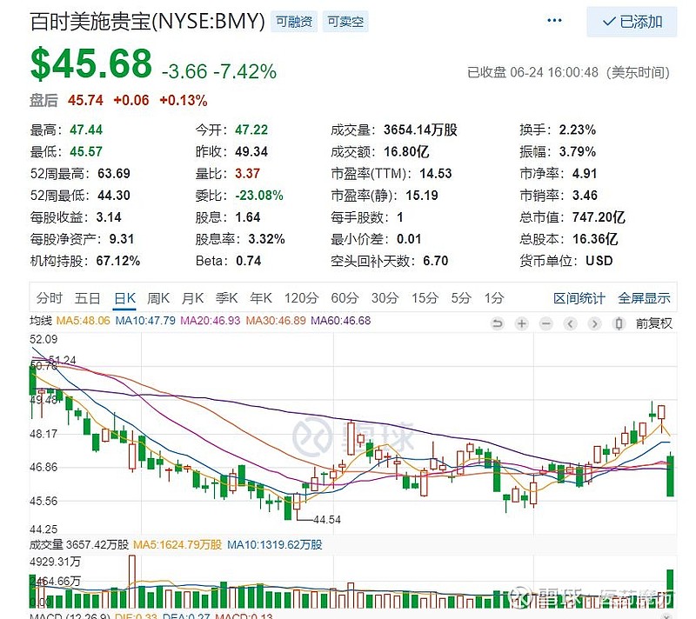Click the 可卖空 tag

coord(345,22)
